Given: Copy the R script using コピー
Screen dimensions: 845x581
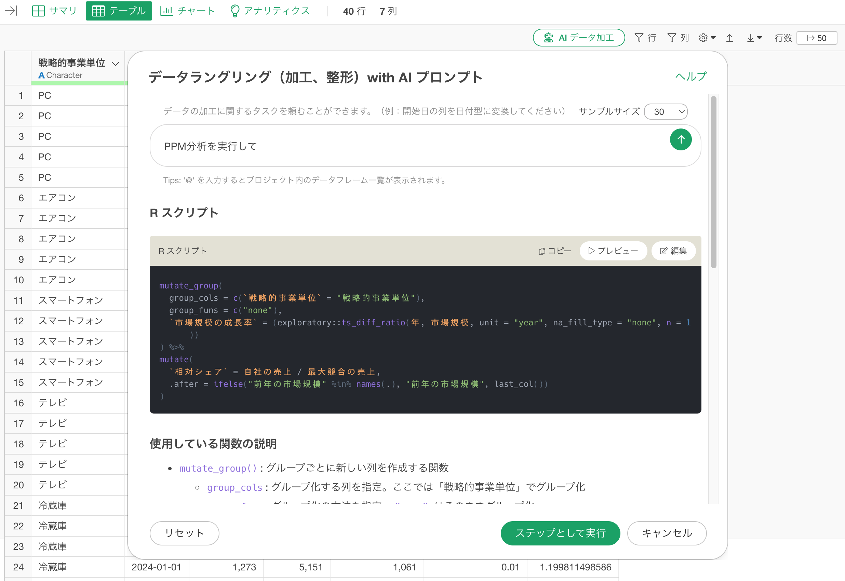Looking at the screenshot, I should pos(555,251).
